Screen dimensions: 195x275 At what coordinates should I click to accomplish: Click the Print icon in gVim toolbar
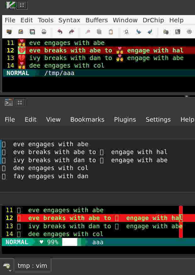(44, 32)
